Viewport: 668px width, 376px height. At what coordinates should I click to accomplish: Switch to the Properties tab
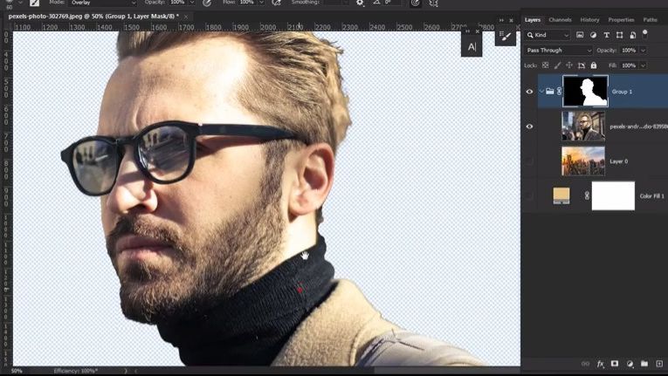[621, 19]
